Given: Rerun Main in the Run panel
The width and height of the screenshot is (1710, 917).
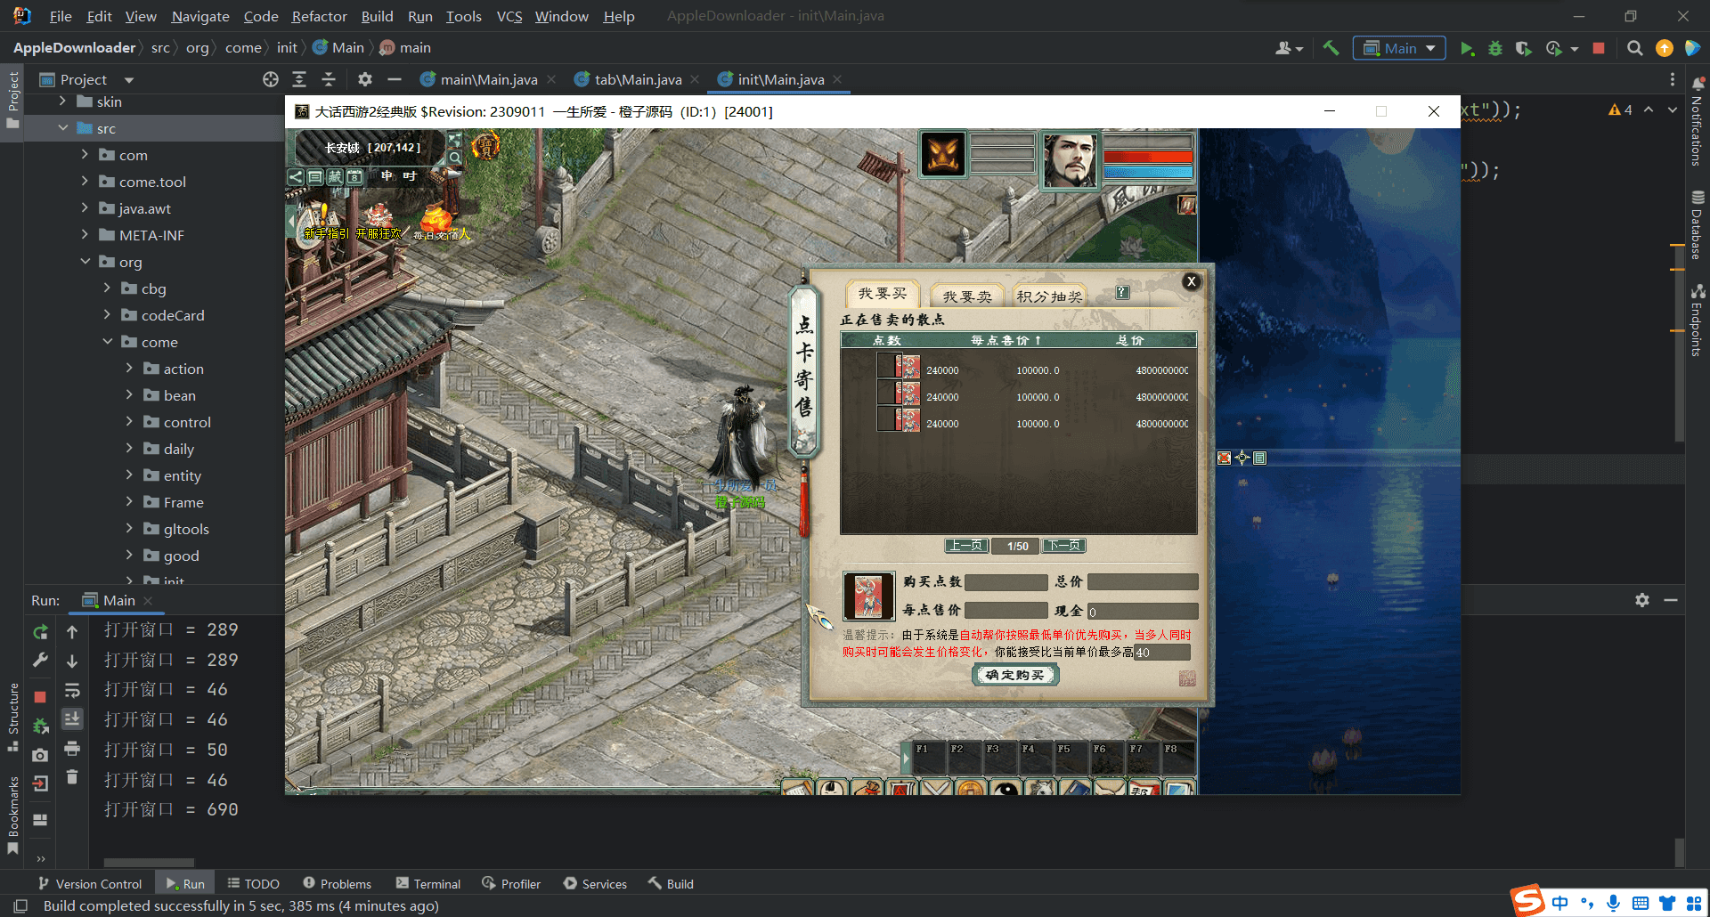Looking at the screenshot, I should (x=40, y=631).
